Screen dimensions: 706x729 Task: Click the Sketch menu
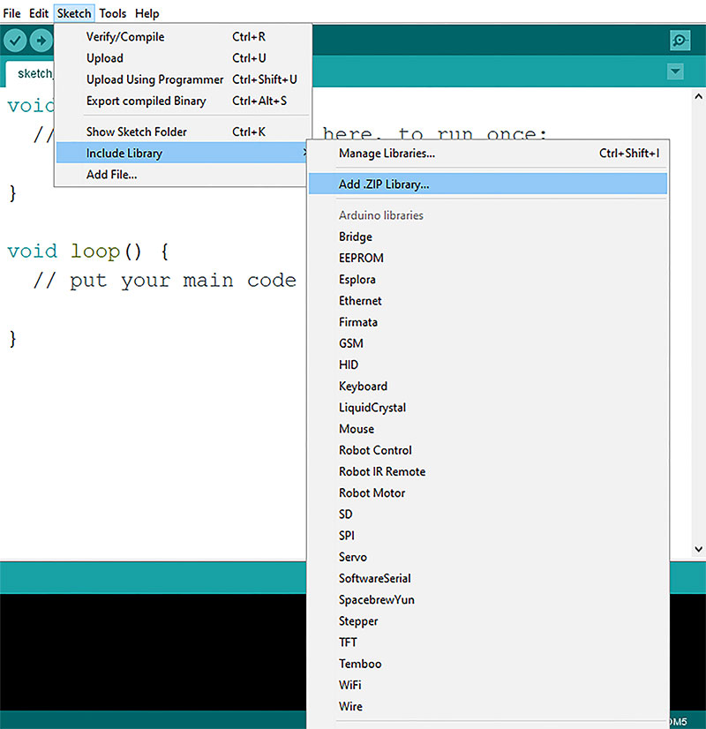[74, 13]
